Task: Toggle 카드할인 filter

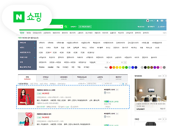Action: pos(66,67)
